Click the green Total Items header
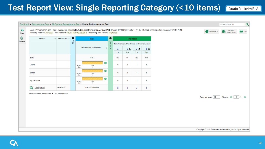This screenshot has width=265, height=149. coord(132,39)
